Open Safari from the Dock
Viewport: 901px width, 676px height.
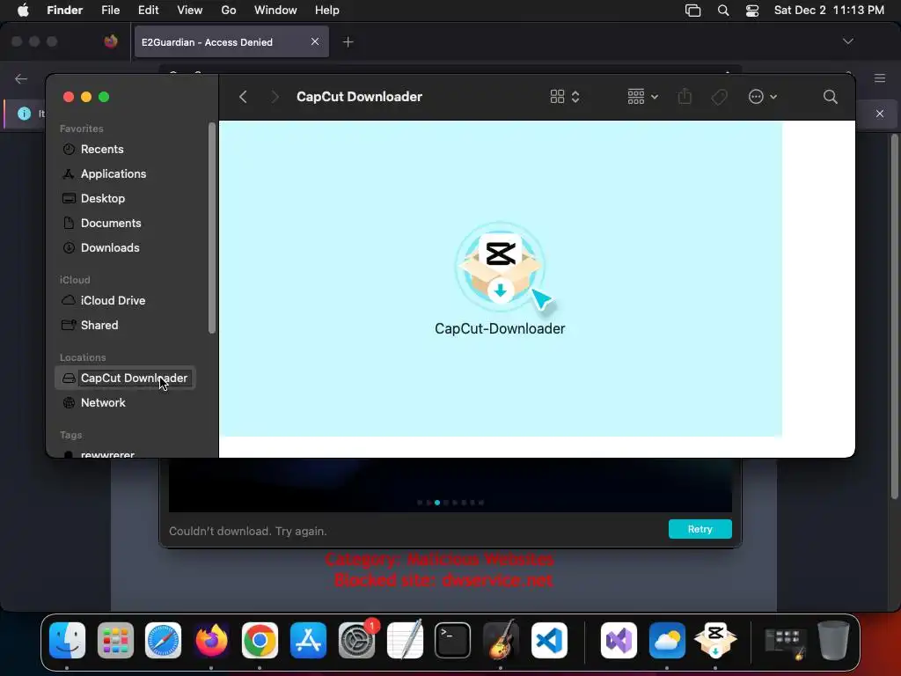pos(163,641)
